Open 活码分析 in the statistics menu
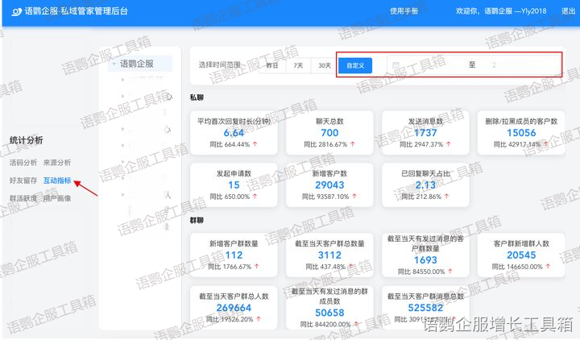The width and height of the screenshot is (580, 340). pyautogui.click(x=23, y=163)
